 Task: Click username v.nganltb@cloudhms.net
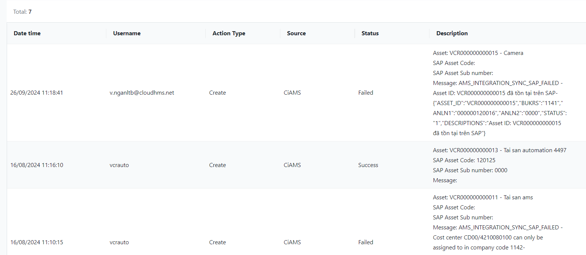coord(142,93)
